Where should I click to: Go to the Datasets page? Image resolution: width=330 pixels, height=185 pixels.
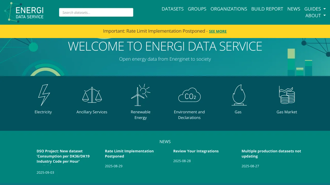[x=173, y=9]
